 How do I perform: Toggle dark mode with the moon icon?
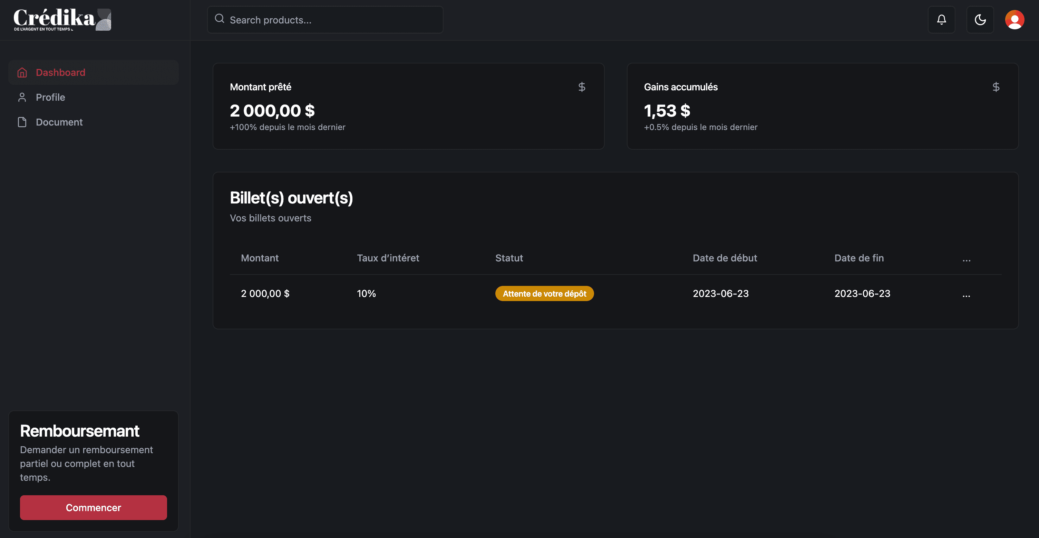tap(980, 19)
